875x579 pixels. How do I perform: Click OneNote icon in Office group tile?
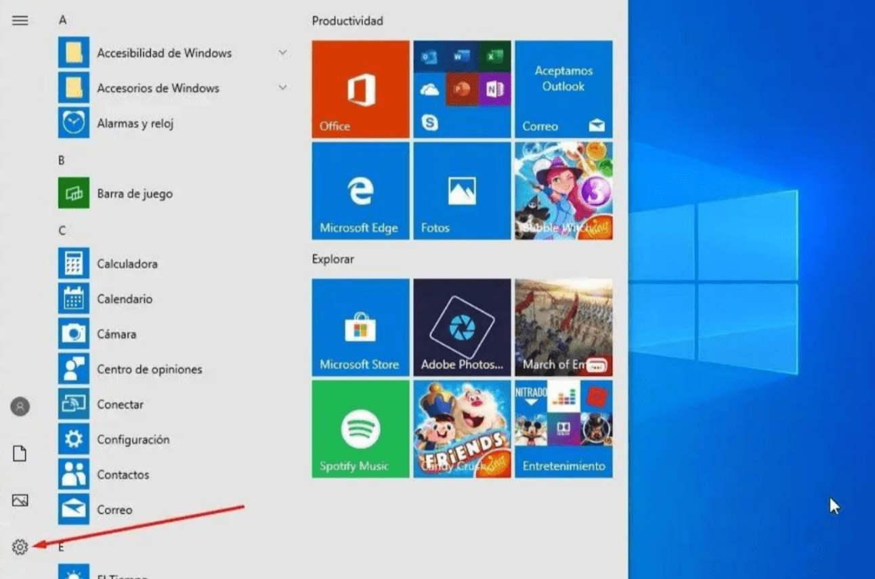click(494, 90)
